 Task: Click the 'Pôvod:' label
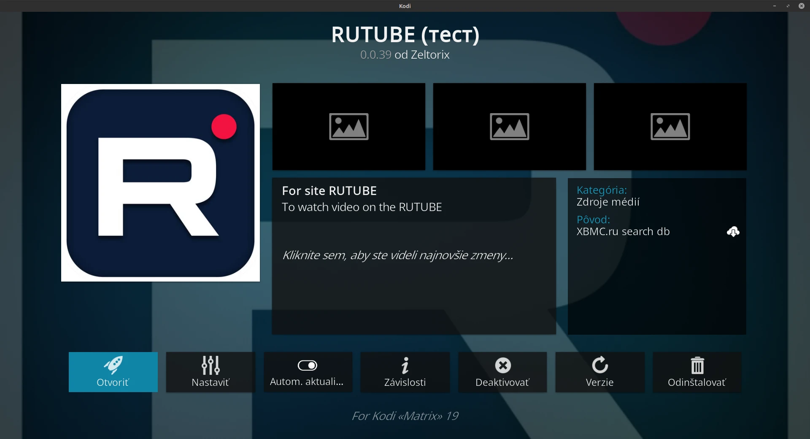click(x=593, y=219)
